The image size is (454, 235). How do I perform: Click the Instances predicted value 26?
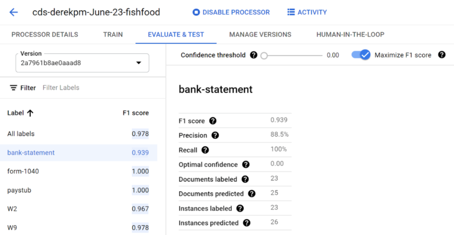coord(274,222)
